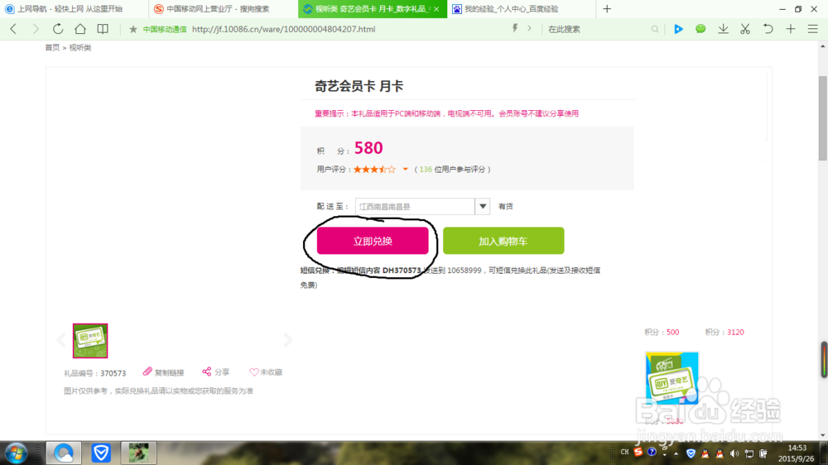Image resolution: width=828 pixels, height=465 pixels.
Task: Go back with the browser back arrow
Action: 14,29
